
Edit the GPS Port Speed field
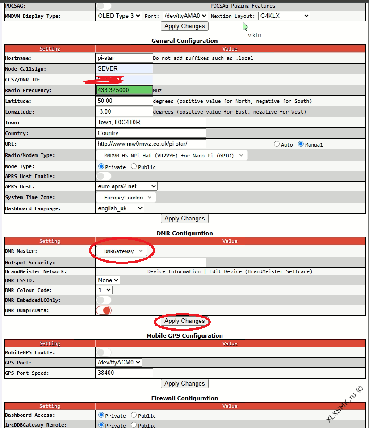coord(124,373)
